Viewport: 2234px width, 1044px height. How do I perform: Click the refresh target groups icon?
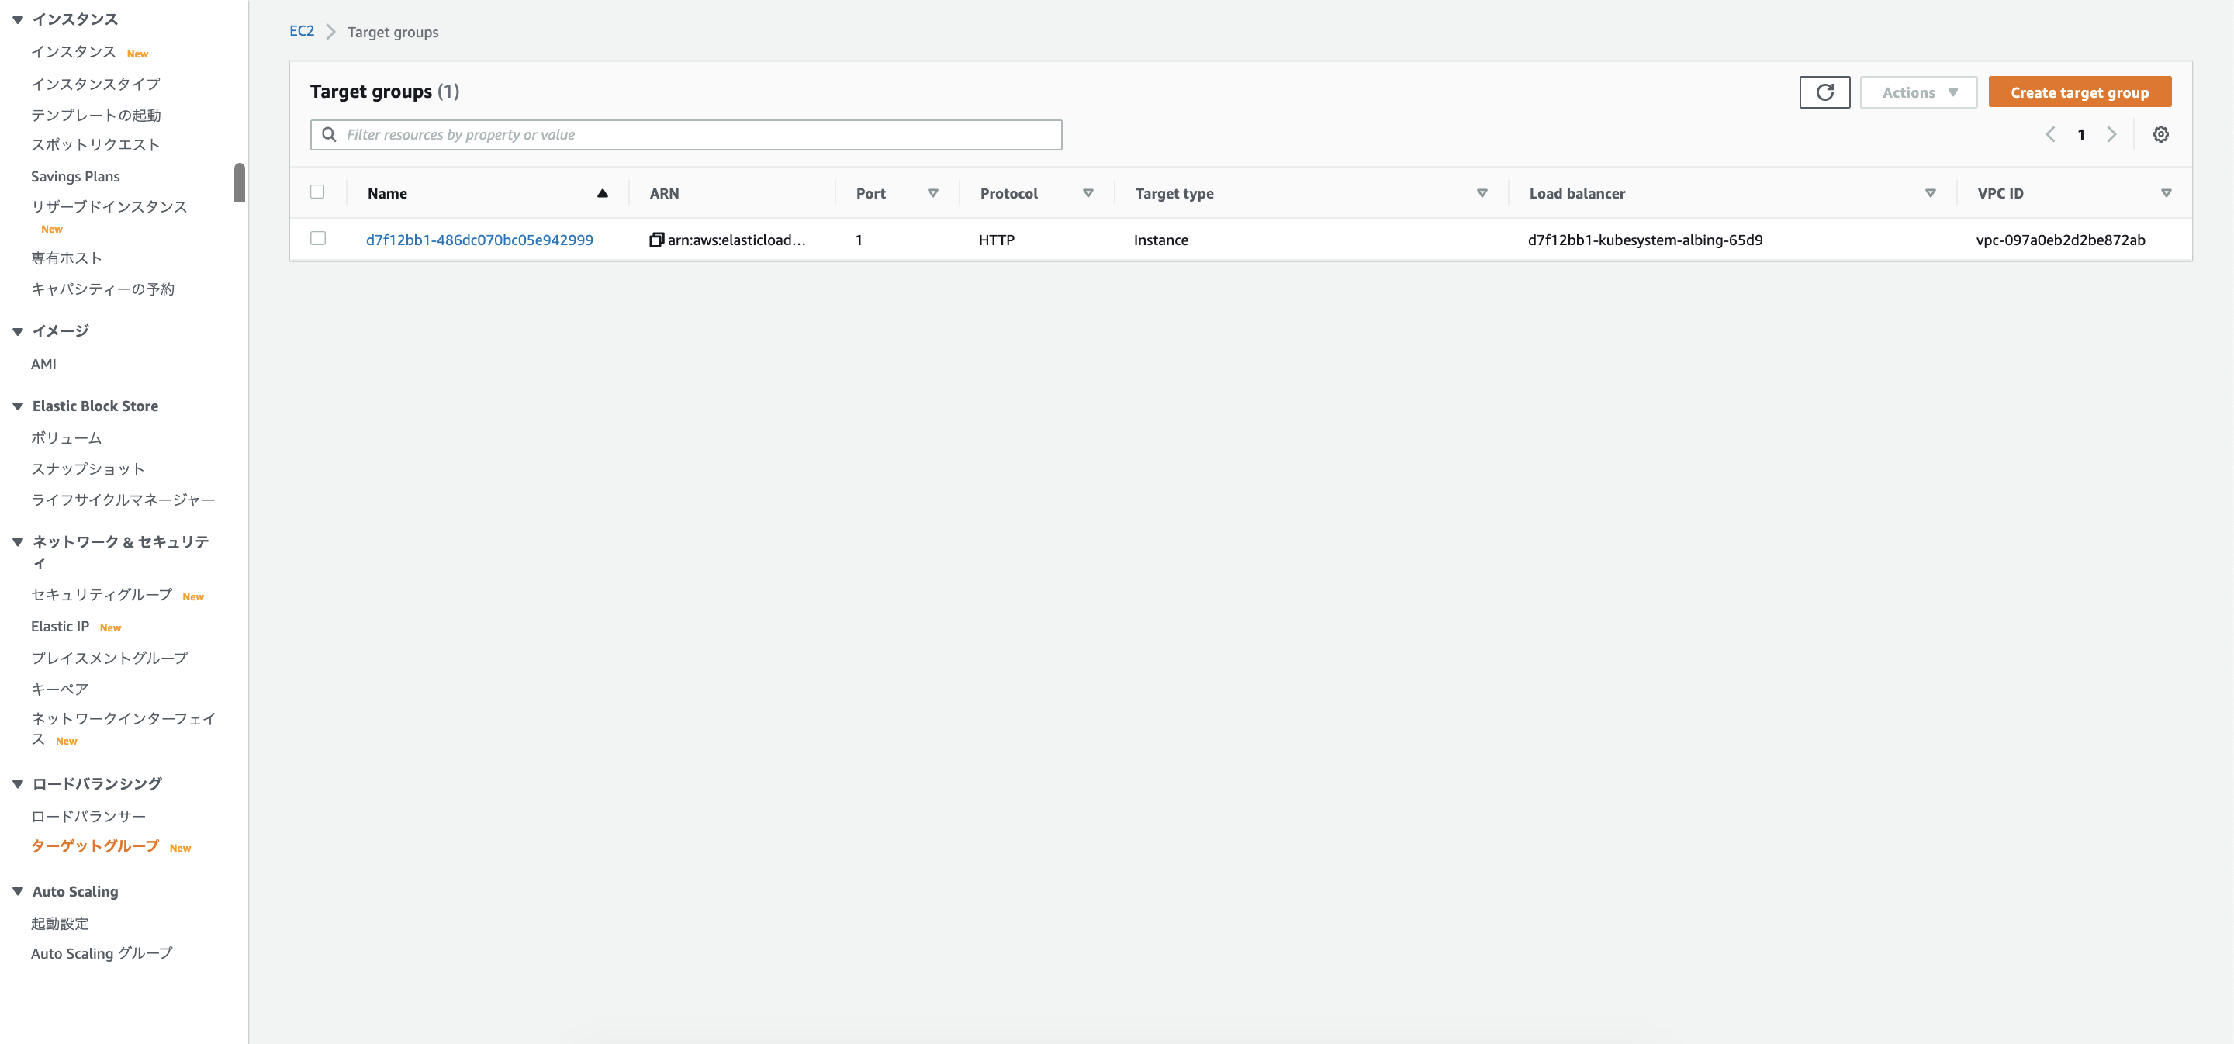point(1824,92)
